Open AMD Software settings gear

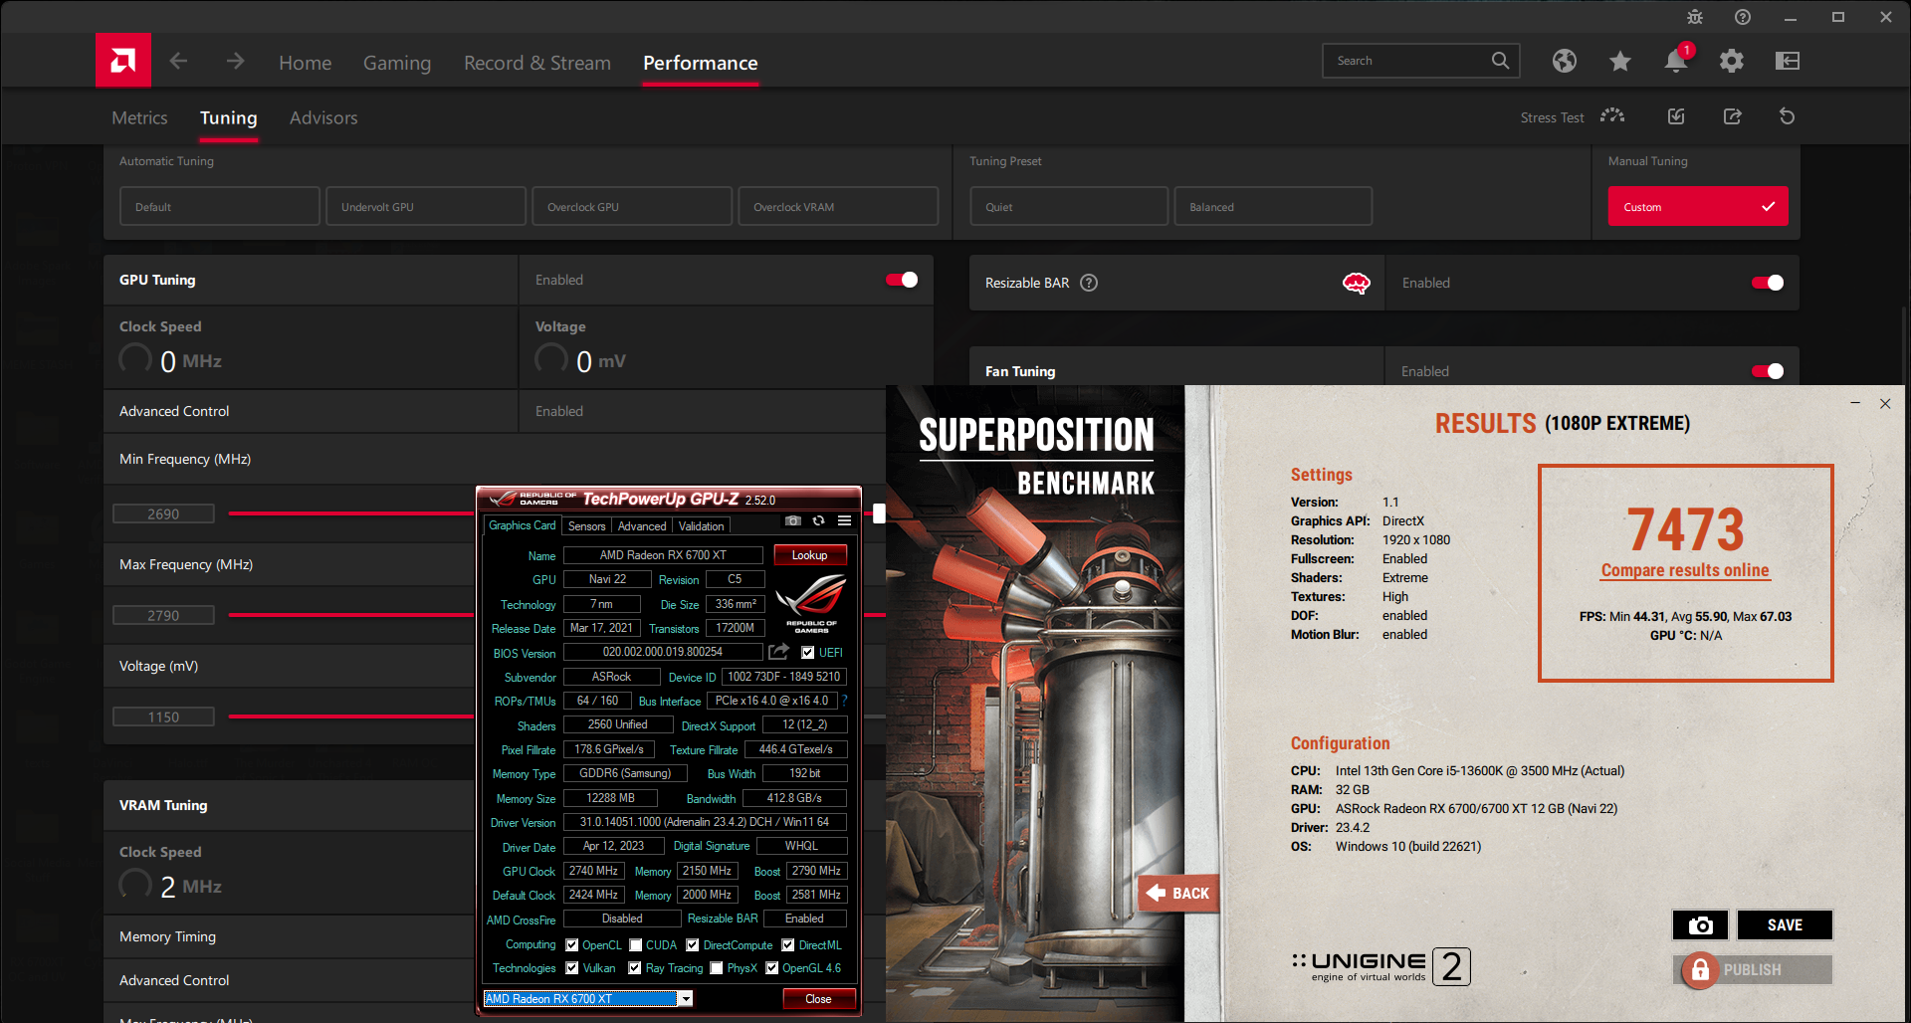pos(1732,61)
